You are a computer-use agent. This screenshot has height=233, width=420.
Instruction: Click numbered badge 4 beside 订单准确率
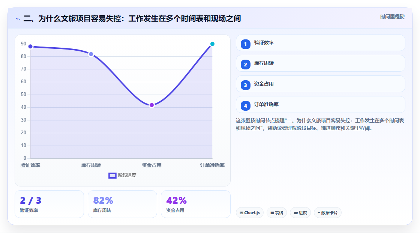[245, 106]
